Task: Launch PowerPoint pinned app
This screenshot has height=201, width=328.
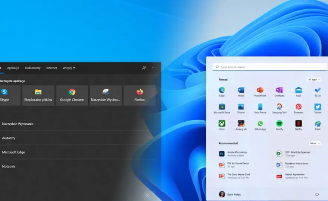Action: 260,92
